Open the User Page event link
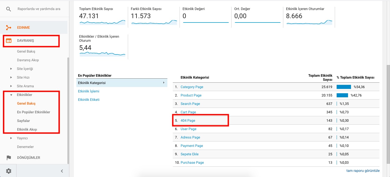The height and width of the screenshot is (177, 390). click(188, 129)
